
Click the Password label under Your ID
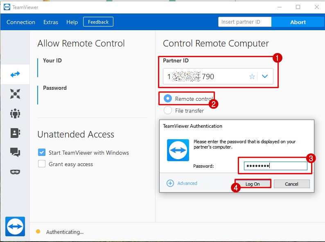(55, 88)
